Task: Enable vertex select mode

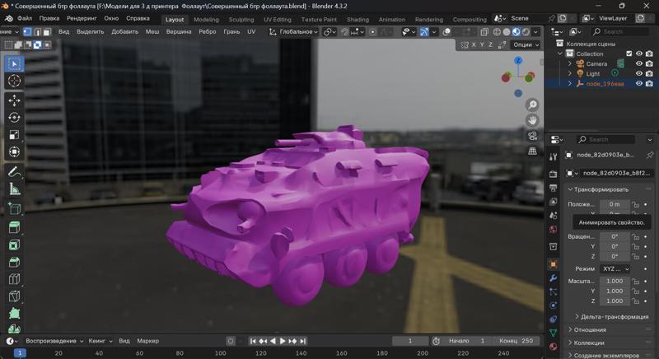Action: click(27, 32)
